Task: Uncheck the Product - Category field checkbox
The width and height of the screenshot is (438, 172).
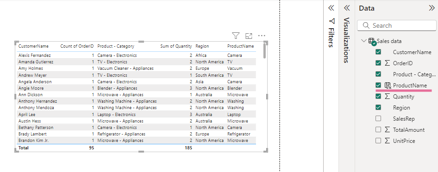Action: coord(378,74)
